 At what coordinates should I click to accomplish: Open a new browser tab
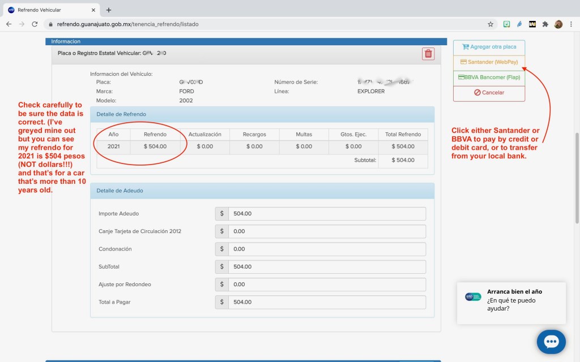pyautogui.click(x=109, y=10)
